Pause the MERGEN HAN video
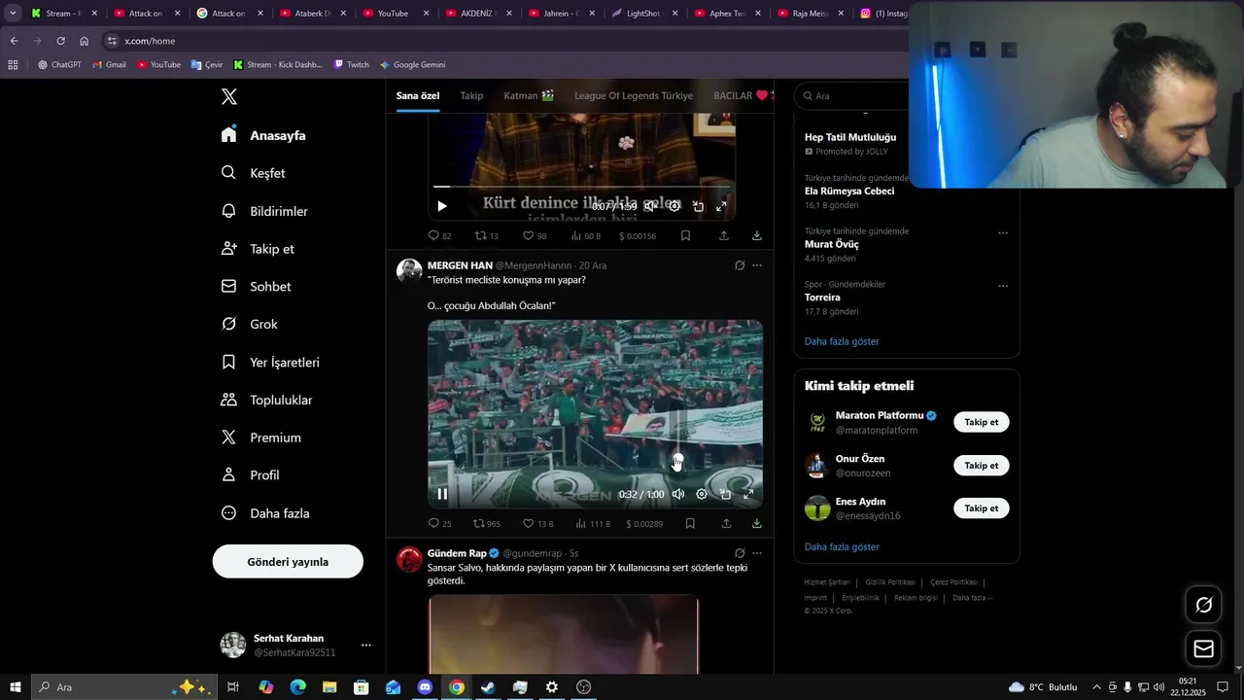The width and height of the screenshot is (1244, 700). point(442,494)
